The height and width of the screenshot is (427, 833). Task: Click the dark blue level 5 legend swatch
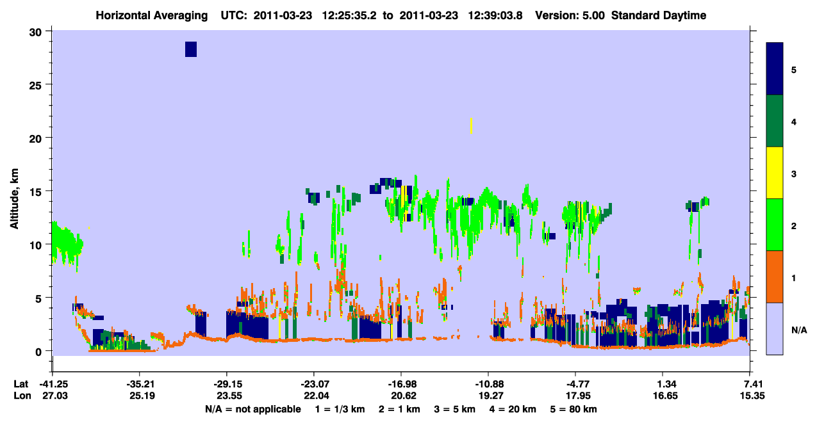pyautogui.click(x=775, y=69)
